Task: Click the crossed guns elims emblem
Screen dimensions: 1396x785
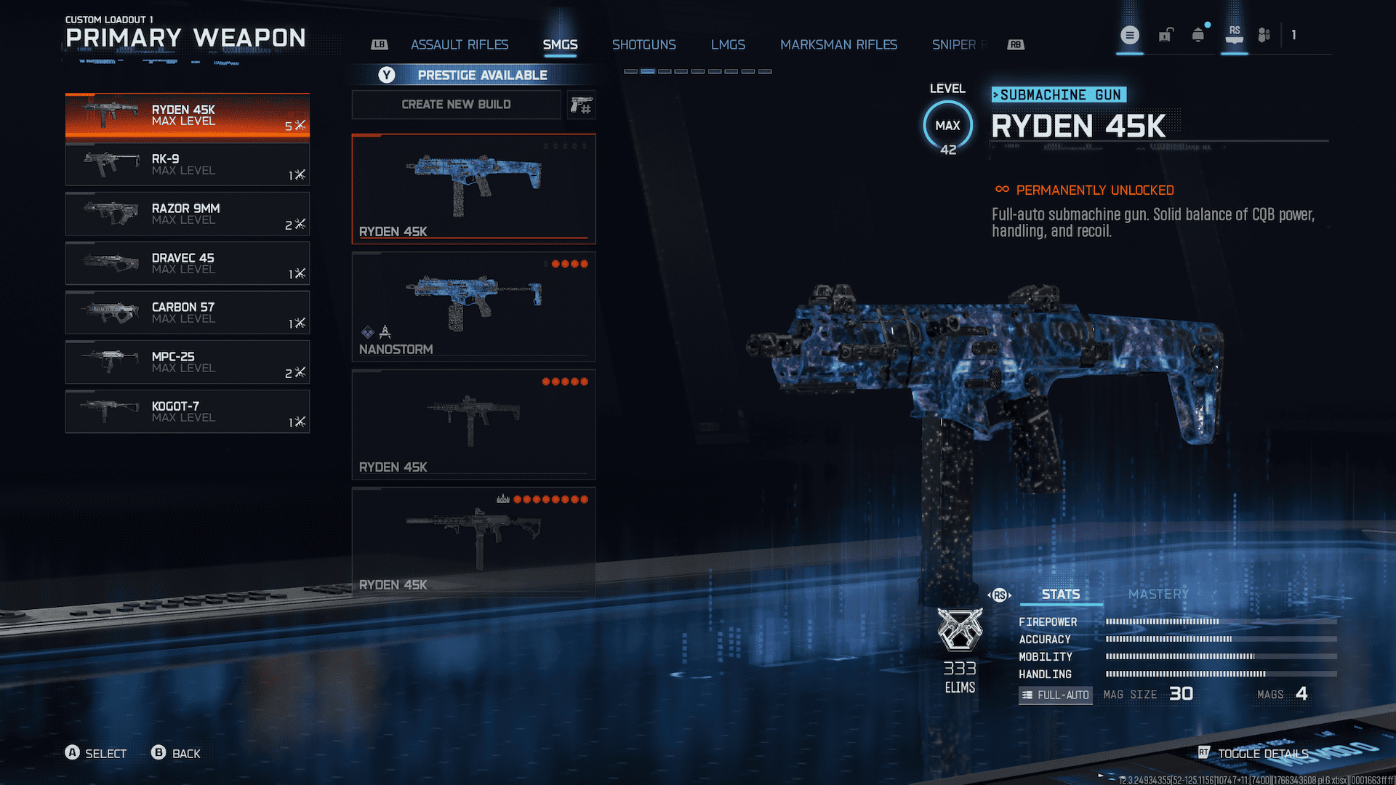Action: 960,629
